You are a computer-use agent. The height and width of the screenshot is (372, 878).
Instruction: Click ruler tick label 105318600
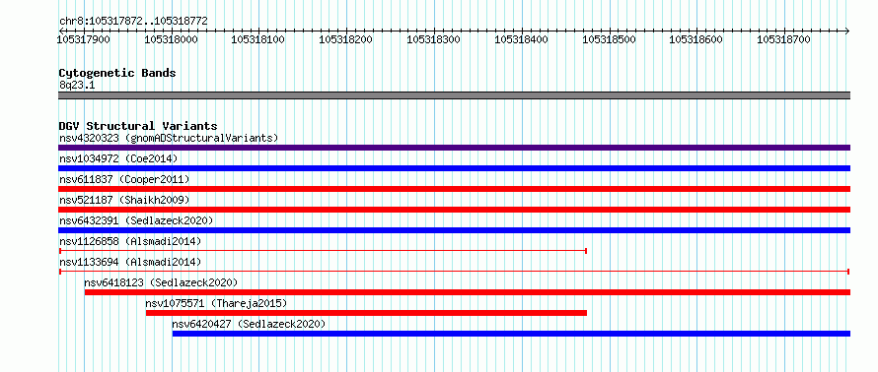point(696,39)
